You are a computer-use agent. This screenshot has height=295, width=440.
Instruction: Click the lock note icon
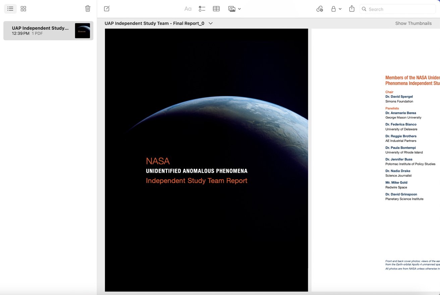pos(333,9)
